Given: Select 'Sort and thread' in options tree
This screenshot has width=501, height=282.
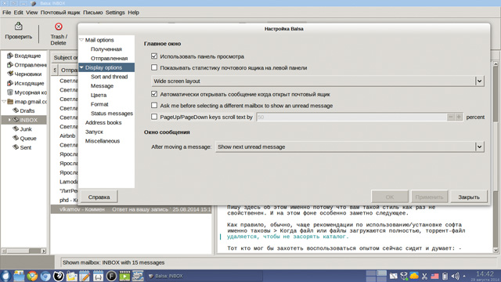Looking at the screenshot, I should pyautogui.click(x=109, y=77).
